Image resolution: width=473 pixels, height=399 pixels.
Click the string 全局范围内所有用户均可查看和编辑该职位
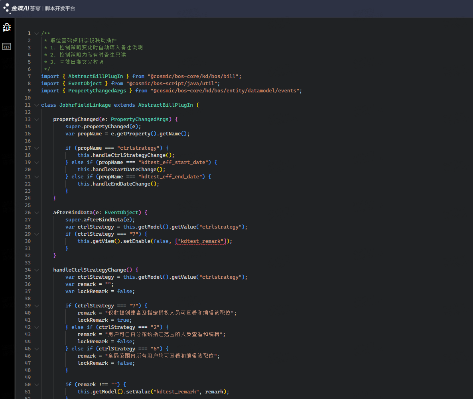(x=161, y=356)
